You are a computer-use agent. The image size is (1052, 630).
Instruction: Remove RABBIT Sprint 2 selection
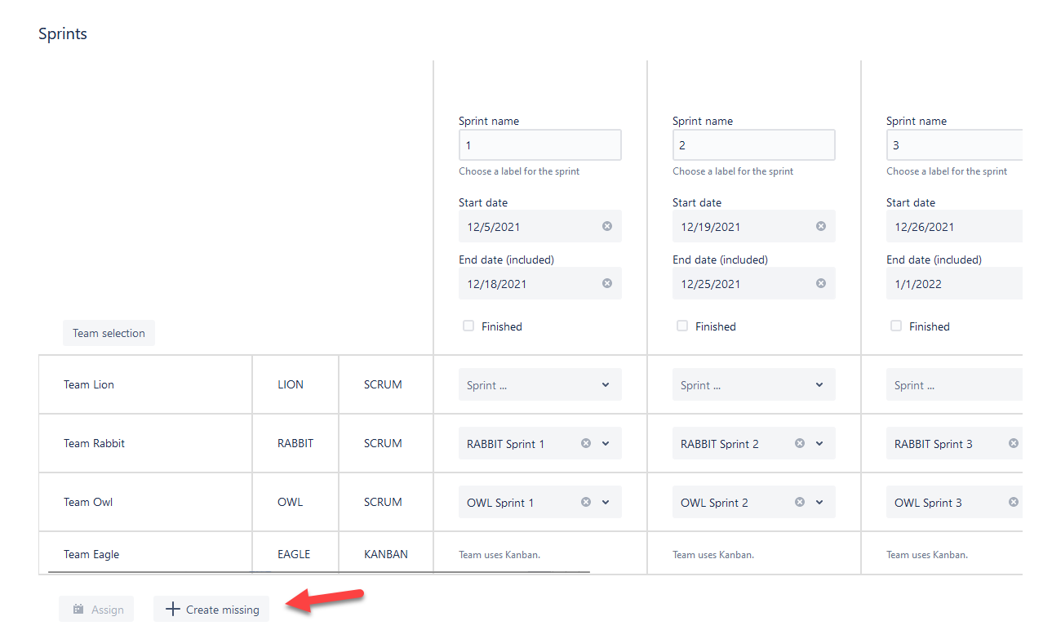tap(800, 443)
